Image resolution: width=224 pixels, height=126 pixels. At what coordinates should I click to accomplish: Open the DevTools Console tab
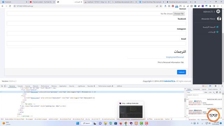tap(20, 86)
